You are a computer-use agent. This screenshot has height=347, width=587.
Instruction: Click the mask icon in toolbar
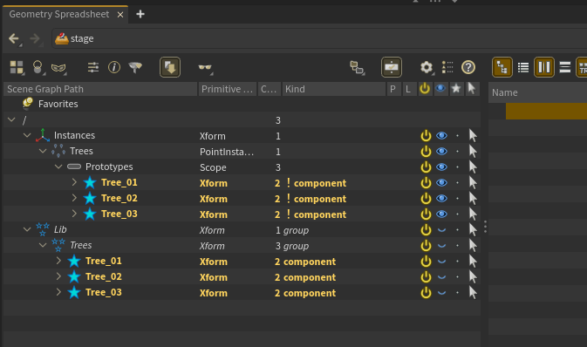[58, 68]
